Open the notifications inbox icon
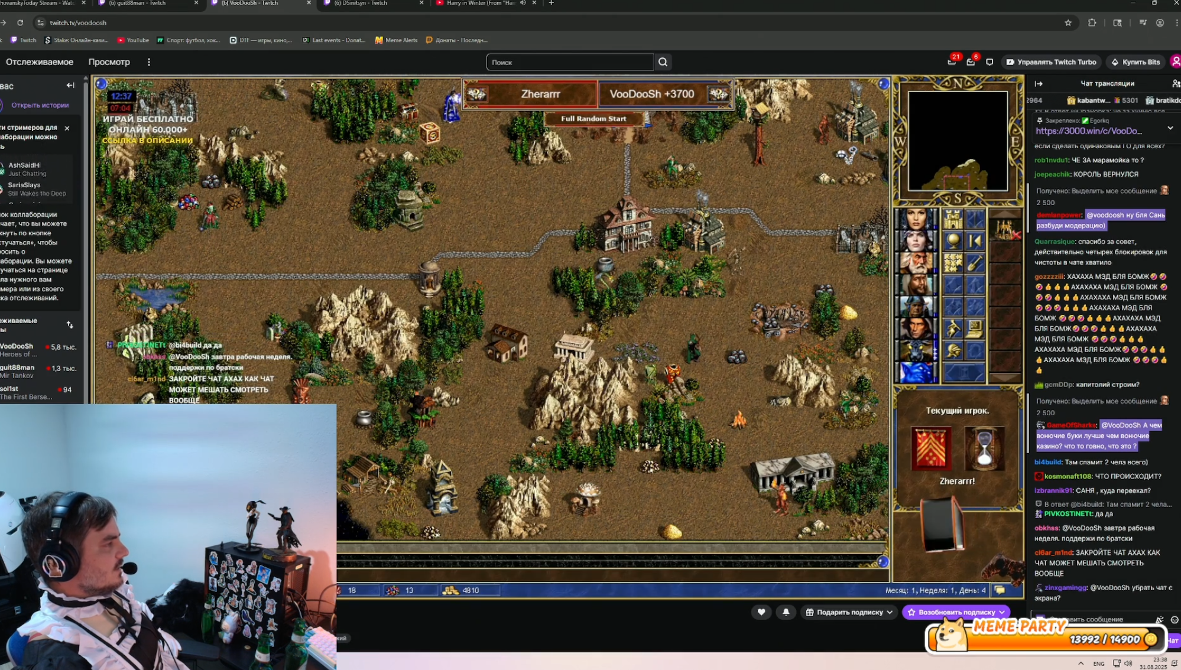The image size is (1181, 670). tap(971, 62)
